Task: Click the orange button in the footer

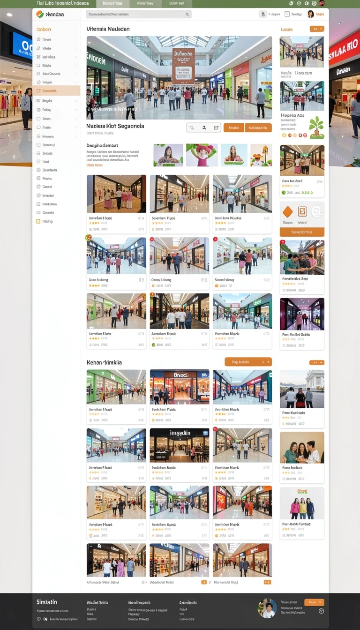Action: point(314,602)
